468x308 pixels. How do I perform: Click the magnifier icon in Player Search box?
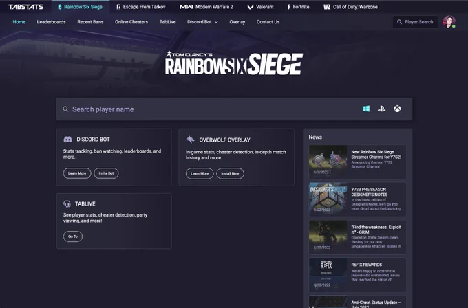399,22
